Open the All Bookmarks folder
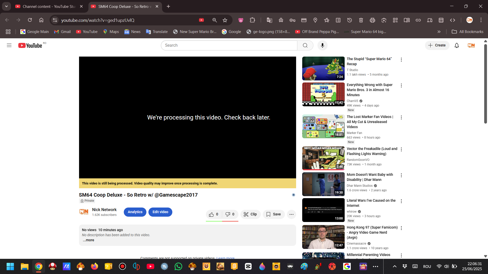Image resolution: width=488 pixels, height=274 pixels. (x=467, y=32)
